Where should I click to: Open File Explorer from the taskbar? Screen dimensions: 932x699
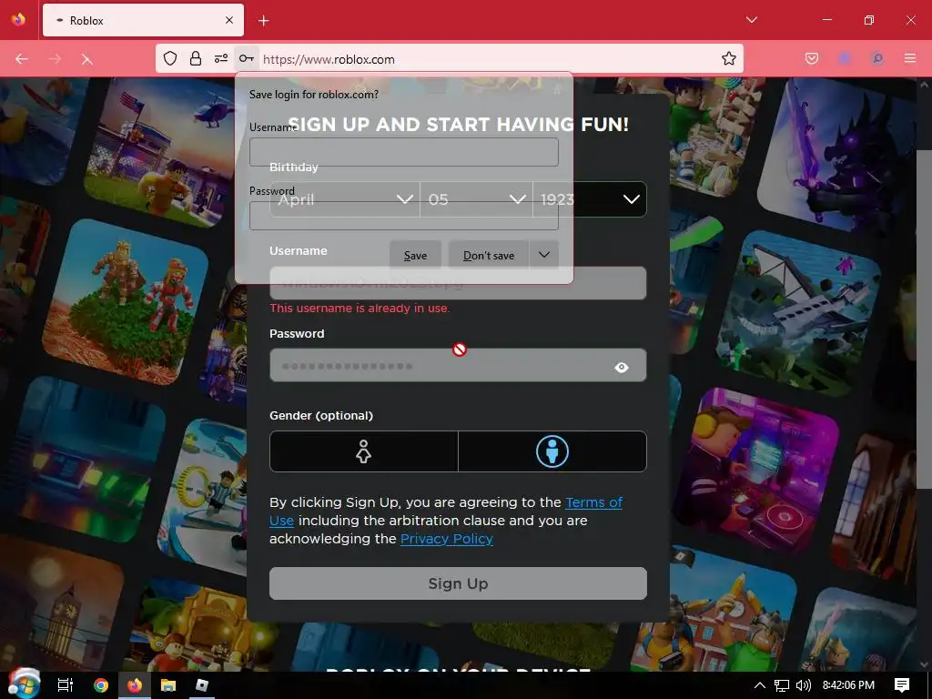click(x=168, y=684)
